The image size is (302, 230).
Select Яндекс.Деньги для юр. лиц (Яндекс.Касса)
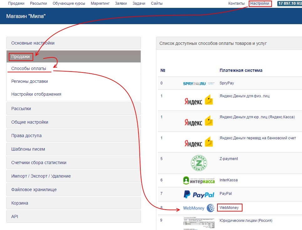pos(257,117)
